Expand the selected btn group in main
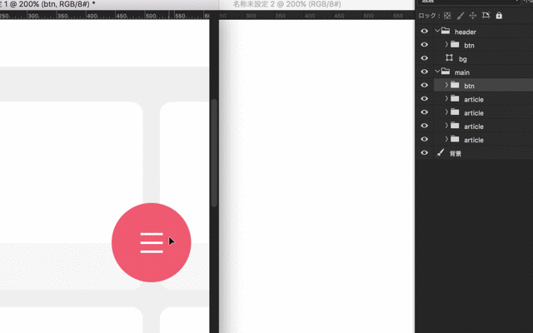 click(446, 85)
